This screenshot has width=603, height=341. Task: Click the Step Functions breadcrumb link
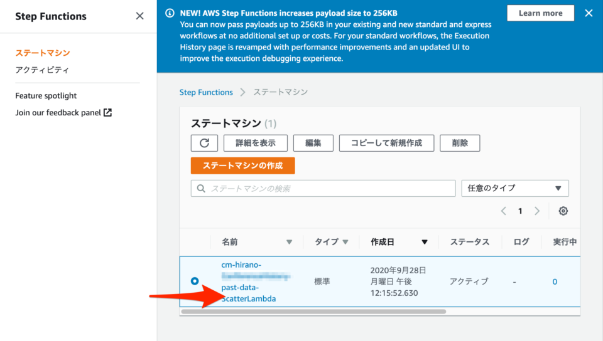click(x=206, y=92)
